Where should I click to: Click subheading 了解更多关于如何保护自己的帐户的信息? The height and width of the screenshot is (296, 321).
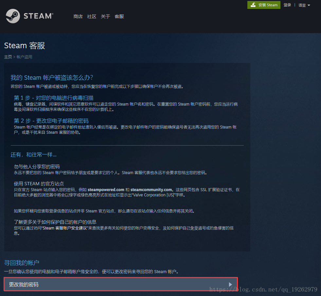55,222
